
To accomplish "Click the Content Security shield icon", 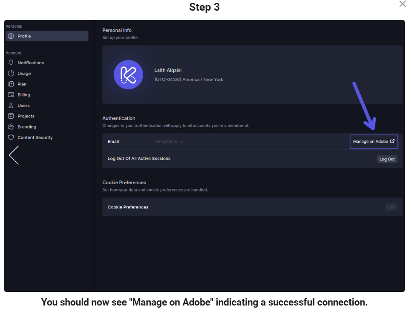I will click(x=11, y=137).
